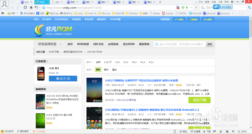Select the 星级 sort option

click(x=114, y=70)
